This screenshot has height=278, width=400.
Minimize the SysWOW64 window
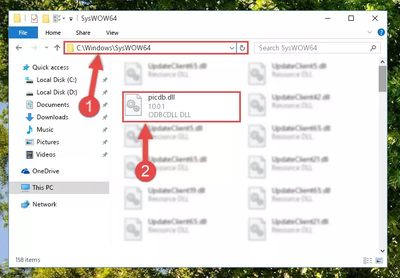(x=328, y=18)
